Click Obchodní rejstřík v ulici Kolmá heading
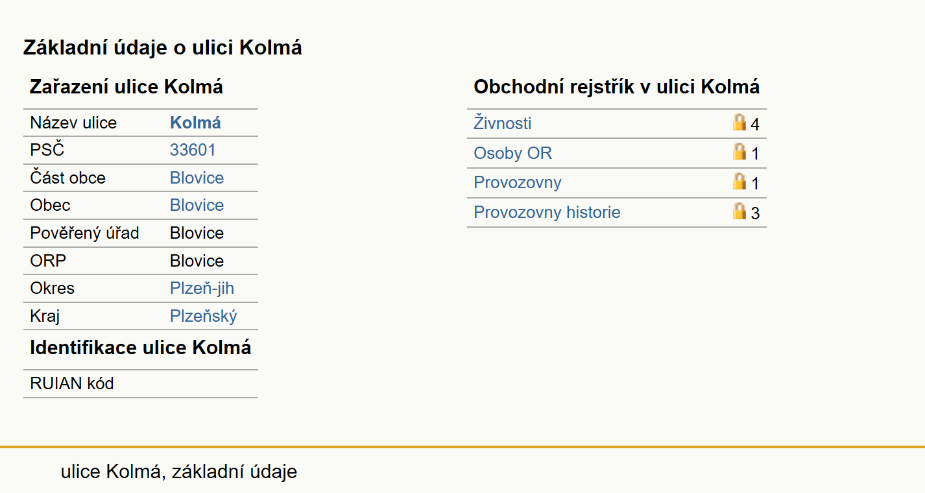Screen dimensions: 925x493 pyautogui.click(x=617, y=87)
